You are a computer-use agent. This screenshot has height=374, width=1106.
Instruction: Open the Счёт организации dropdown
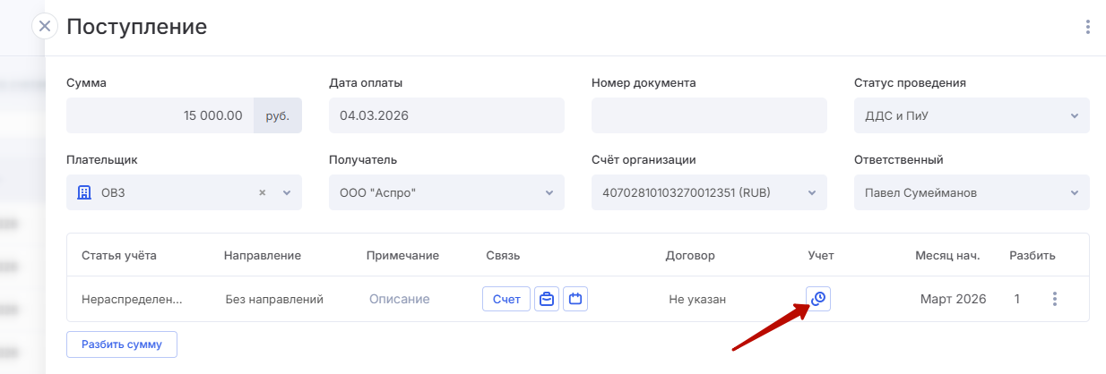pyautogui.click(x=811, y=192)
